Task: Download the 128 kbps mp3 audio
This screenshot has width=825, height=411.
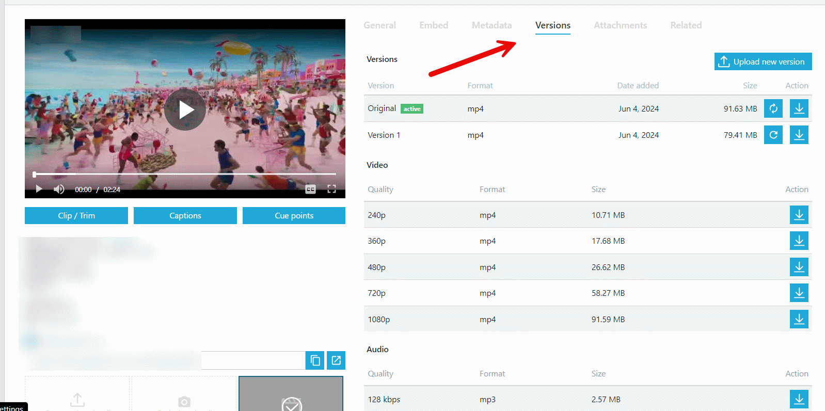Action: (x=799, y=399)
